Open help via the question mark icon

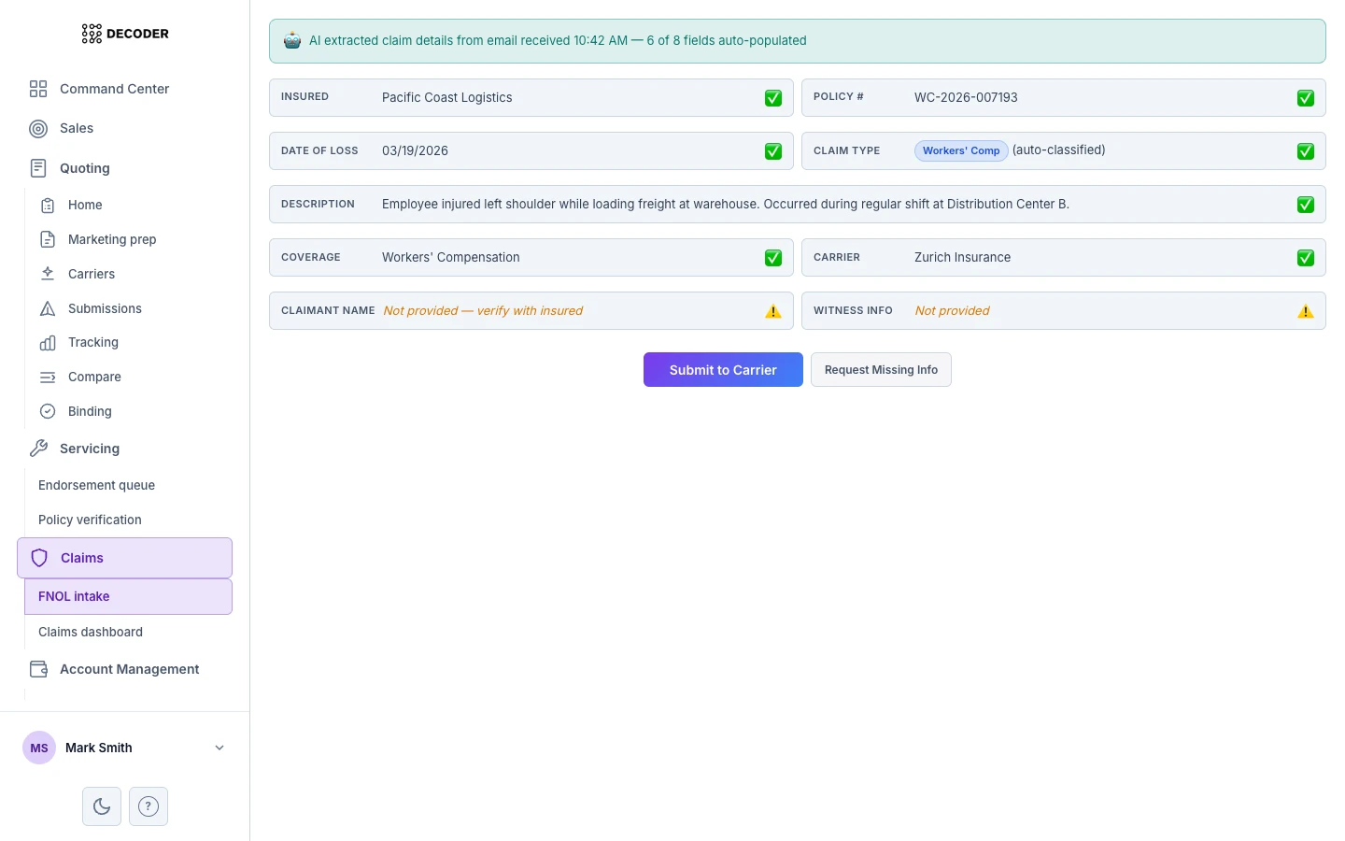(149, 805)
